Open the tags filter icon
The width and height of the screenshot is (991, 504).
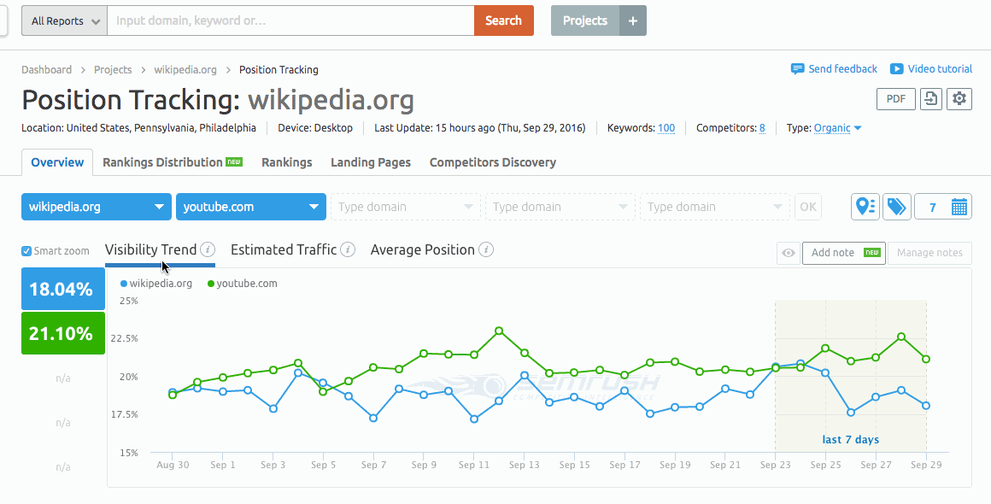click(x=897, y=207)
